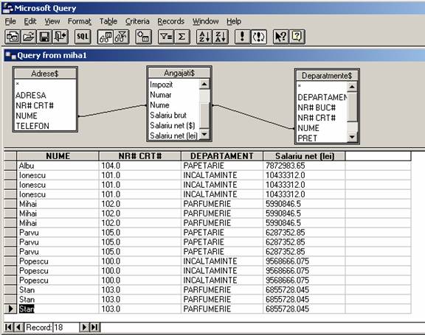Save the query using the floppy disk icon
The height and width of the screenshot is (335, 425).
coord(44,37)
